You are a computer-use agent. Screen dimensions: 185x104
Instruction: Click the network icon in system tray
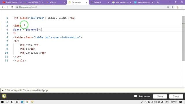[x=152, y=102]
